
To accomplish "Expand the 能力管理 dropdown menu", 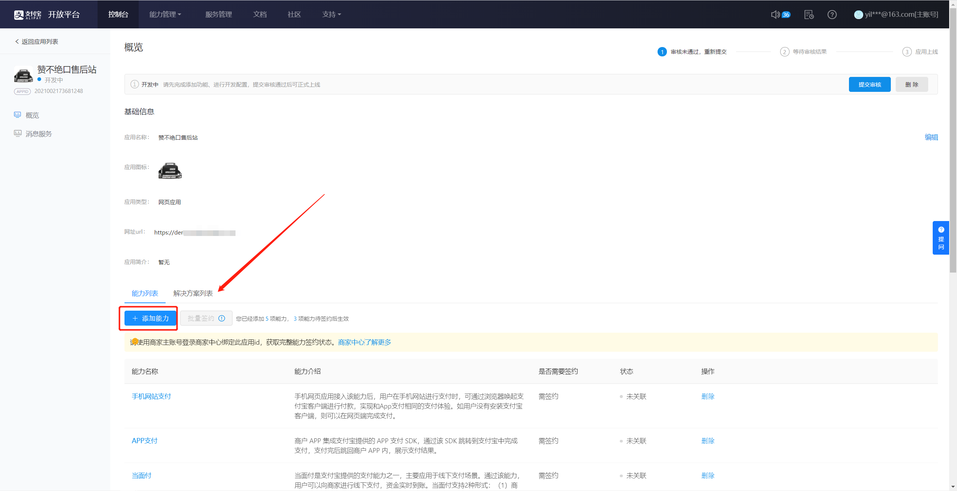I will (165, 15).
